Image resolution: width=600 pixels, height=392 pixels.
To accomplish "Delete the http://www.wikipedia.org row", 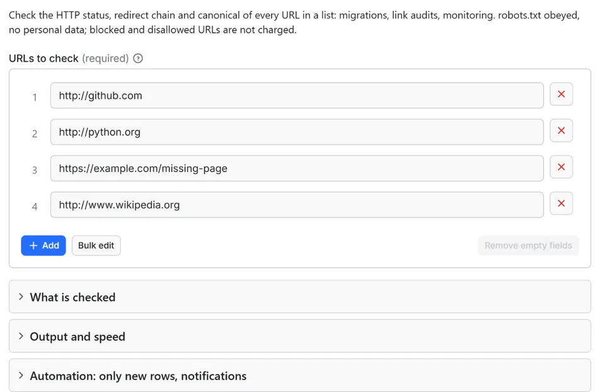I will (561, 204).
